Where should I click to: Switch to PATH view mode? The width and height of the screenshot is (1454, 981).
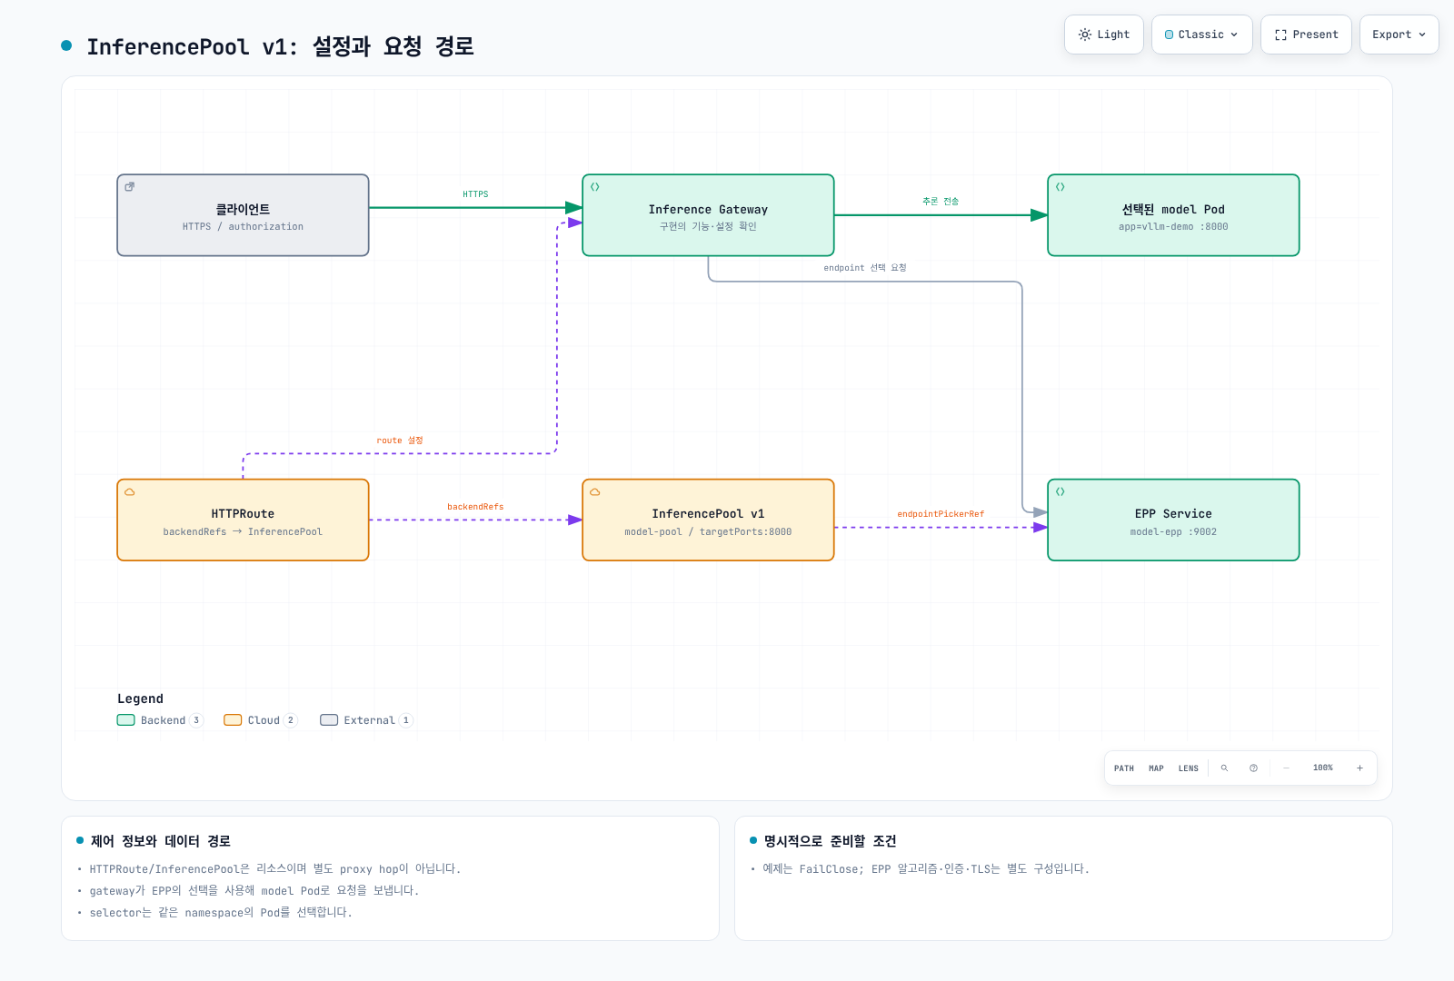(x=1124, y=768)
